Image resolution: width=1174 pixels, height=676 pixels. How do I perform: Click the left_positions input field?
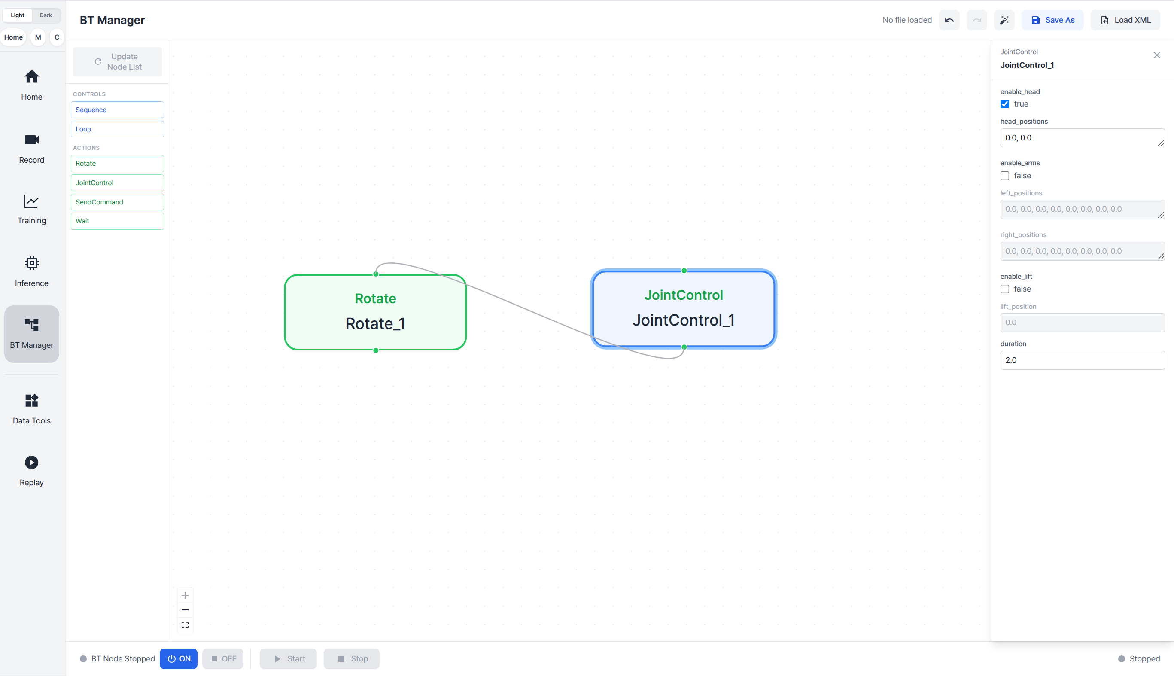(x=1082, y=210)
